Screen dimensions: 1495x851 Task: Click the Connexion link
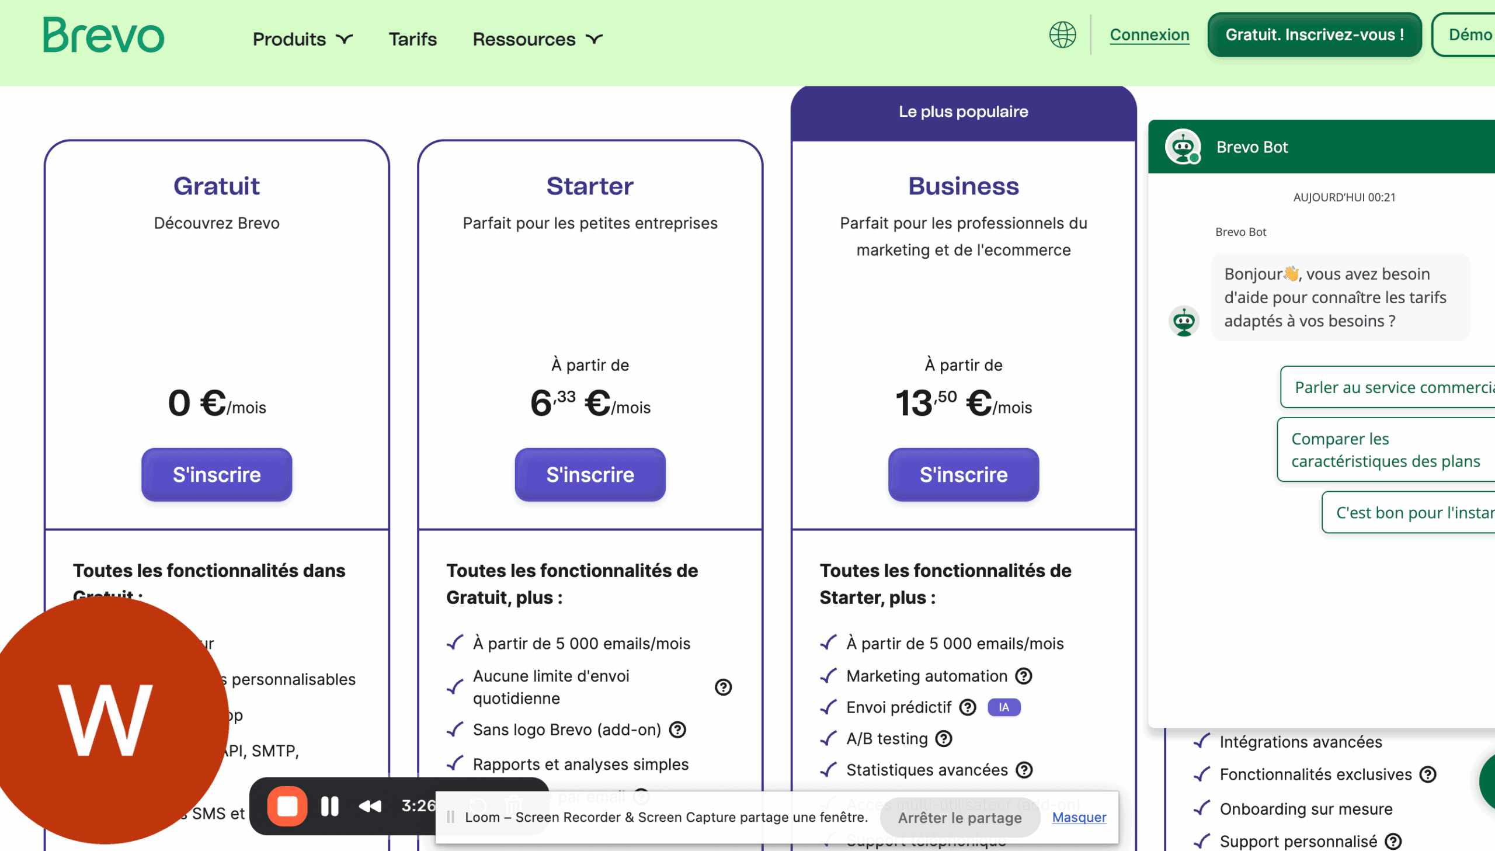pyautogui.click(x=1149, y=35)
